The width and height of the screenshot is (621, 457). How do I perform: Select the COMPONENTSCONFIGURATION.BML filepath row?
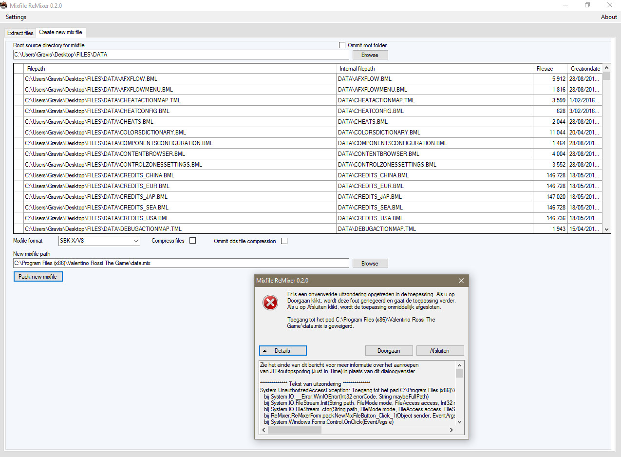click(x=180, y=143)
